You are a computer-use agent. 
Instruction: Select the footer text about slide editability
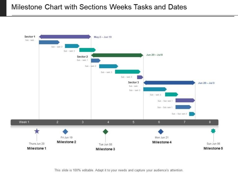tap(119, 170)
